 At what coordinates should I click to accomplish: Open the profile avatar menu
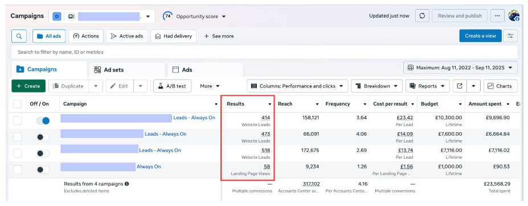coord(514,15)
